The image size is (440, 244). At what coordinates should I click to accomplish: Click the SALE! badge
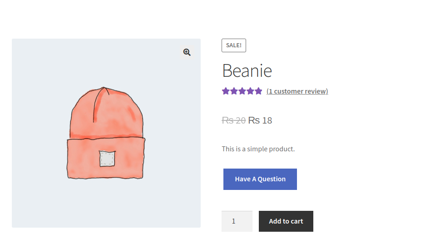(234, 45)
